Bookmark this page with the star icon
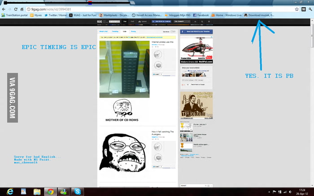 click(x=297, y=9)
